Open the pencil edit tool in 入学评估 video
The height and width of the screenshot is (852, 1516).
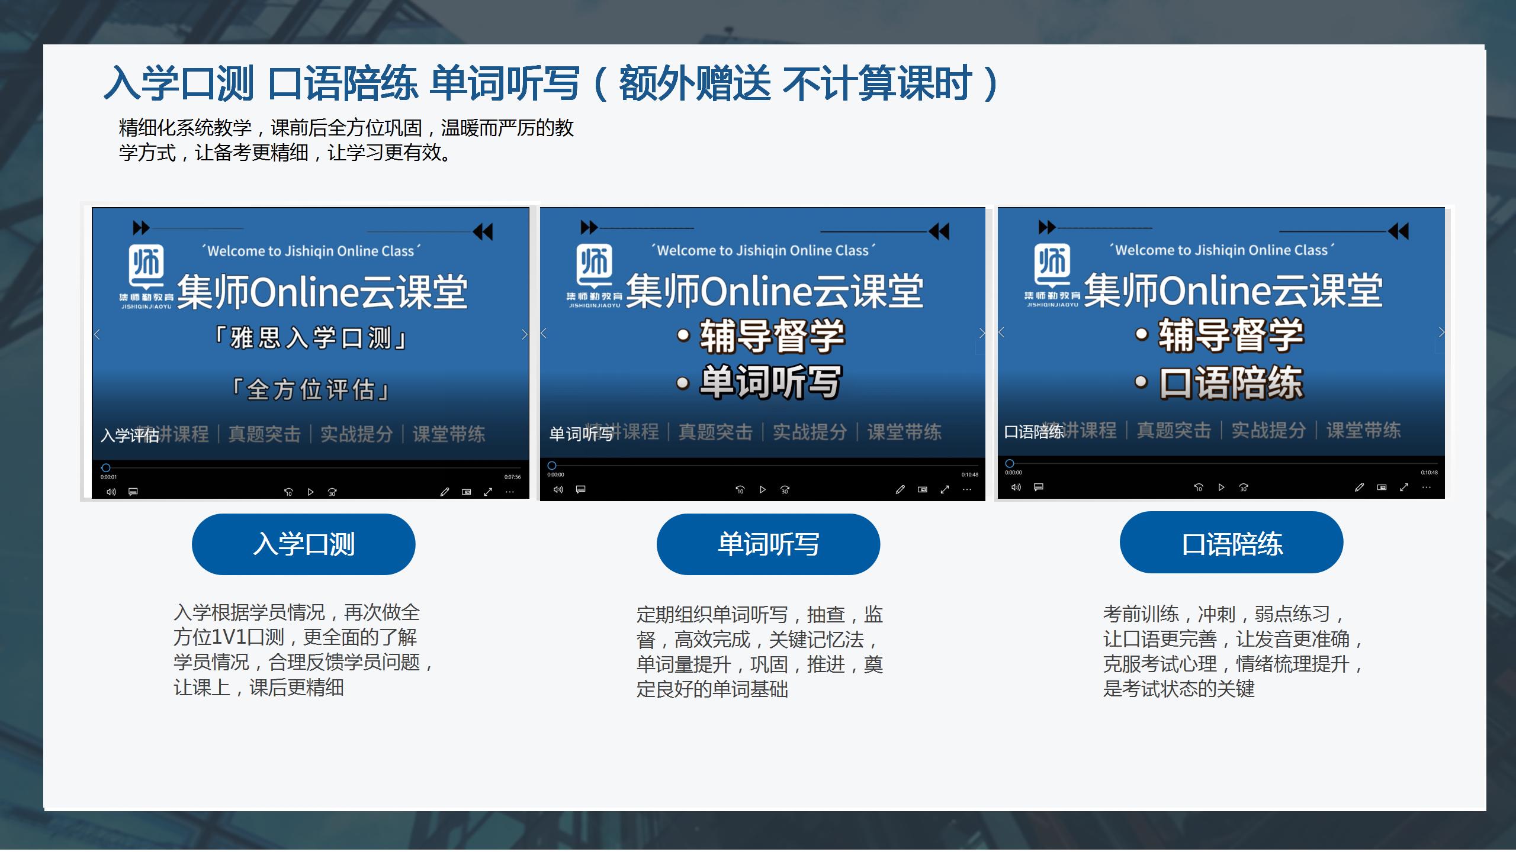(445, 492)
